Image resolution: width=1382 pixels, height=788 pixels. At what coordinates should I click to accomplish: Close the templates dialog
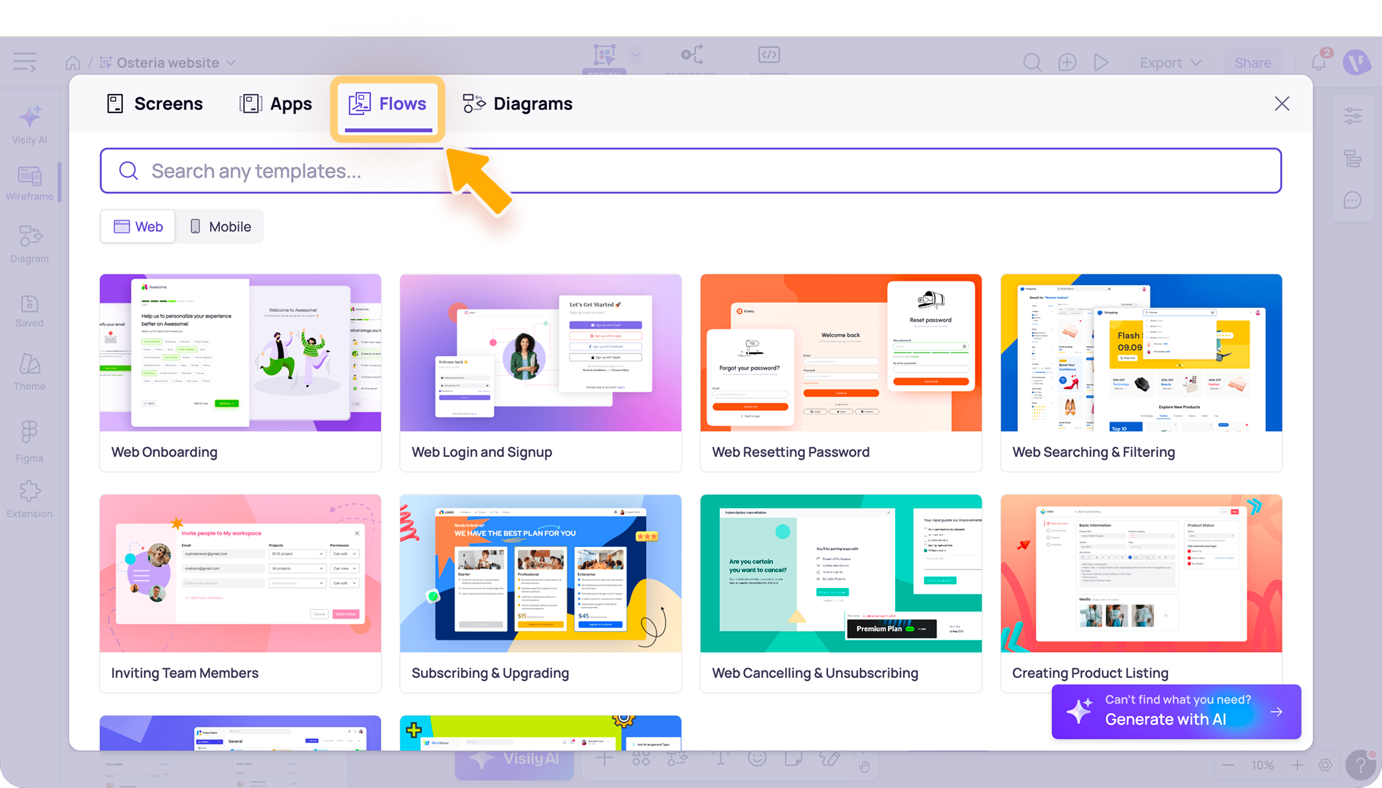click(x=1282, y=104)
